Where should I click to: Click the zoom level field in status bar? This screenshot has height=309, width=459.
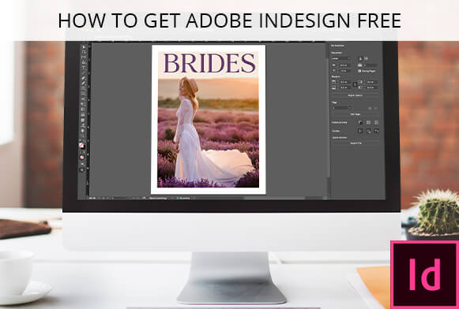tap(92, 198)
